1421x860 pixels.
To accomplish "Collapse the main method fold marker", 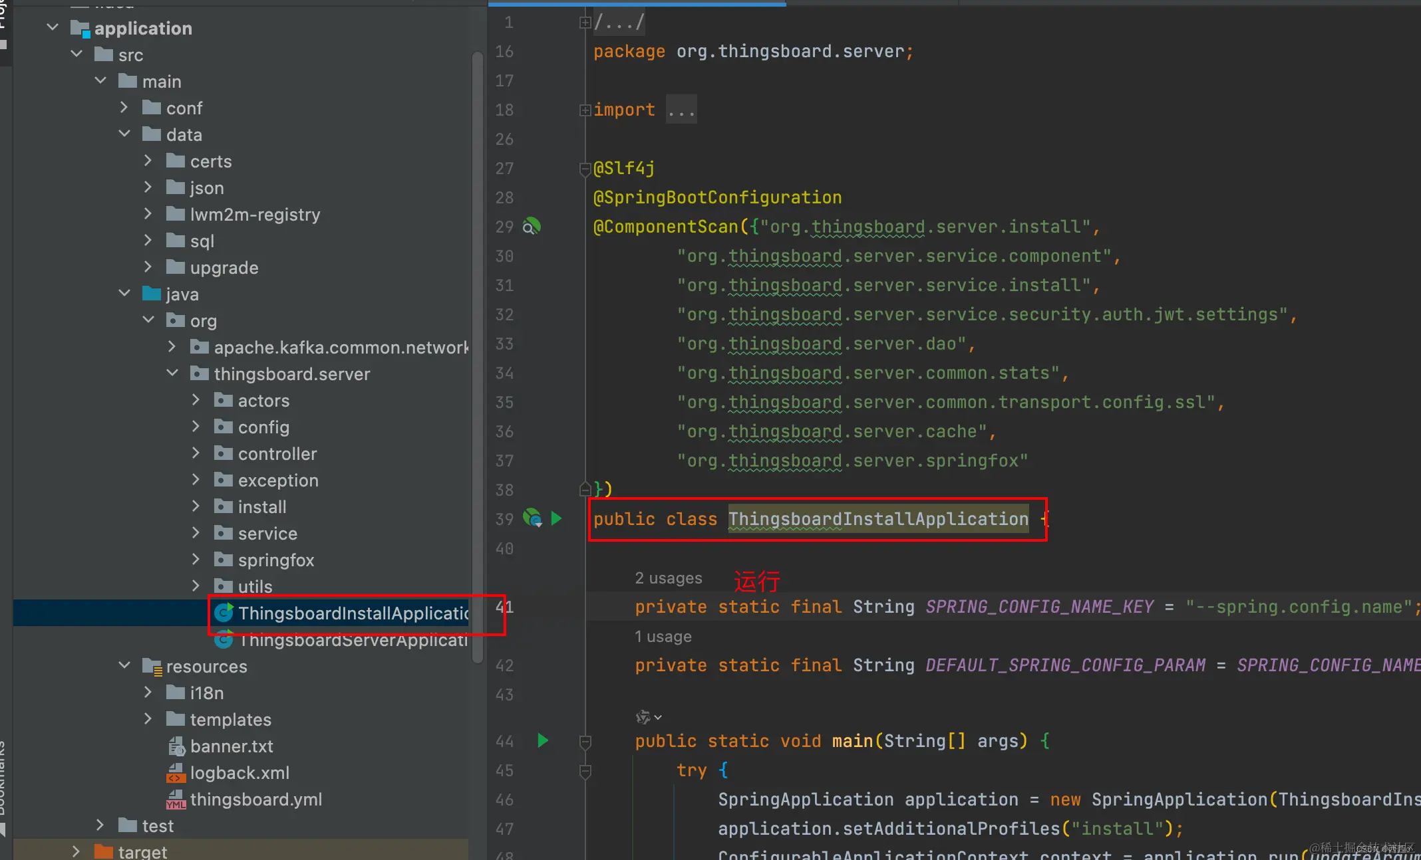I will pos(585,741).
